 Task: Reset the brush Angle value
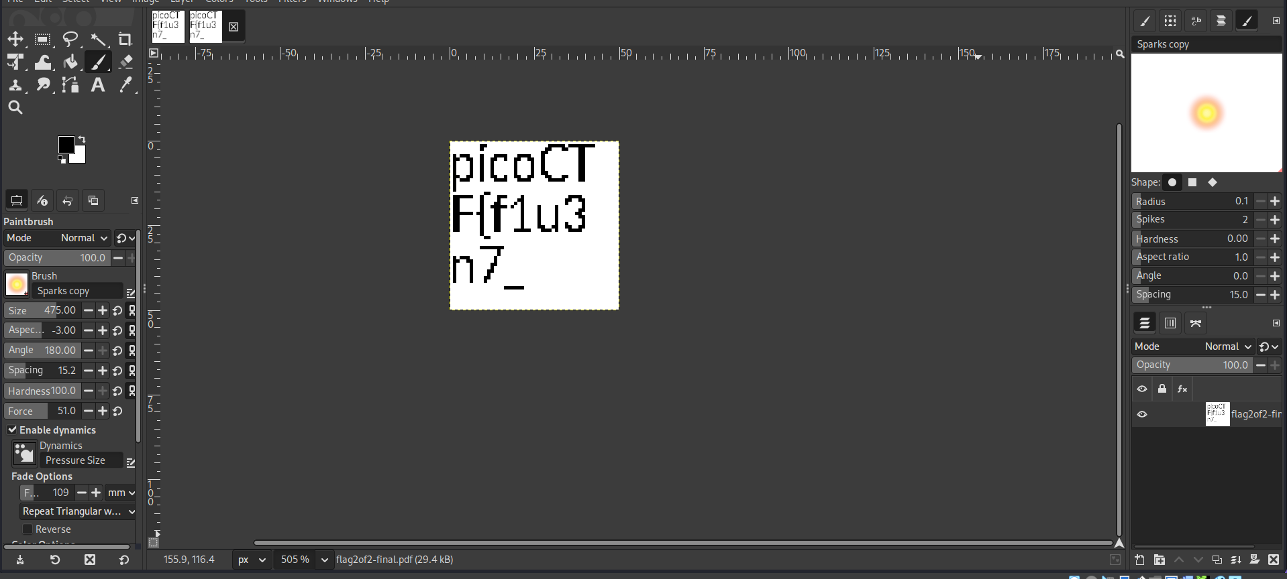pos(118,350)
